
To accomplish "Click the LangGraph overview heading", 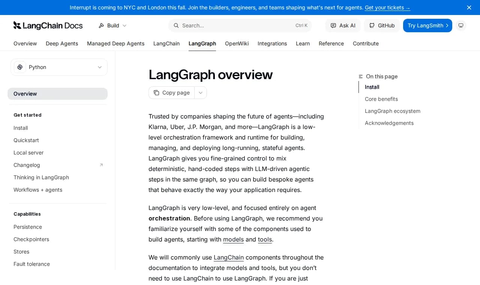I will tap(210, 75).
